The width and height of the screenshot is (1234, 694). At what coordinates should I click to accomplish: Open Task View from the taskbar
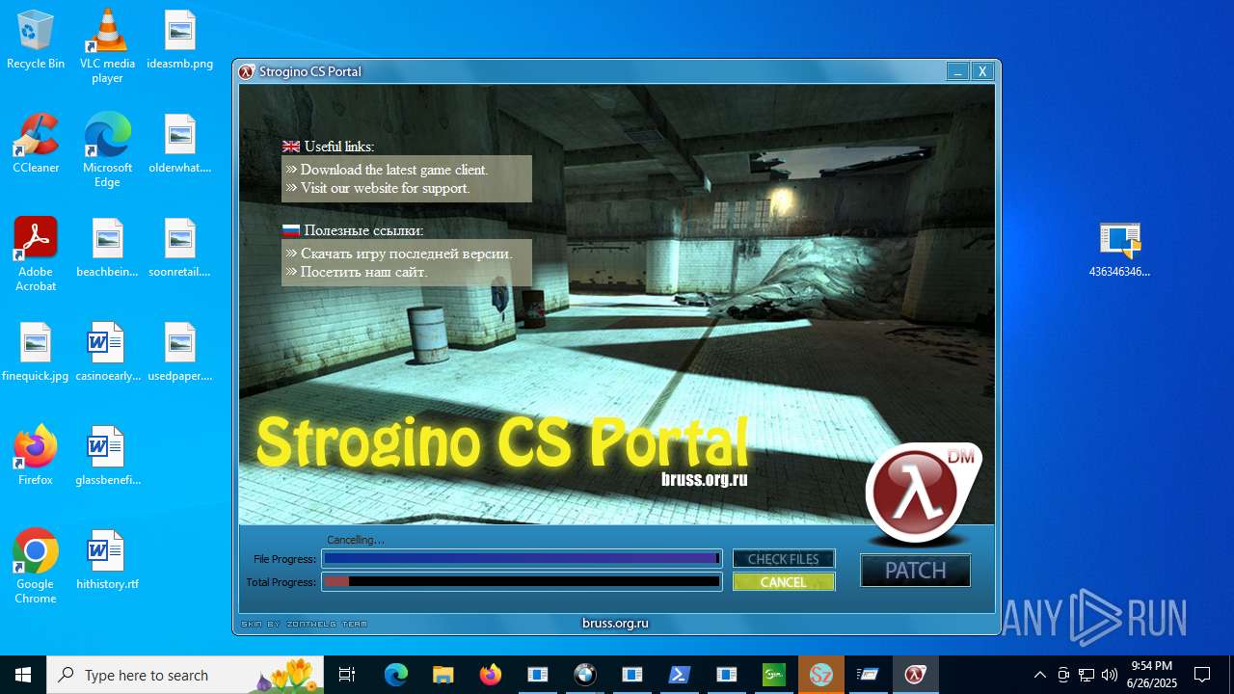tap(347, 675)
